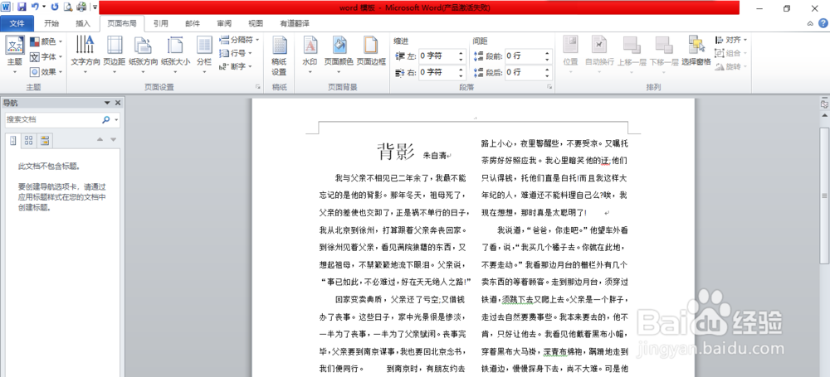Image resolution: width=830 pixels, height=377 pixels.
Task: Select headings browse tab in Navigation pane
Action: click(x=13, y=140)
